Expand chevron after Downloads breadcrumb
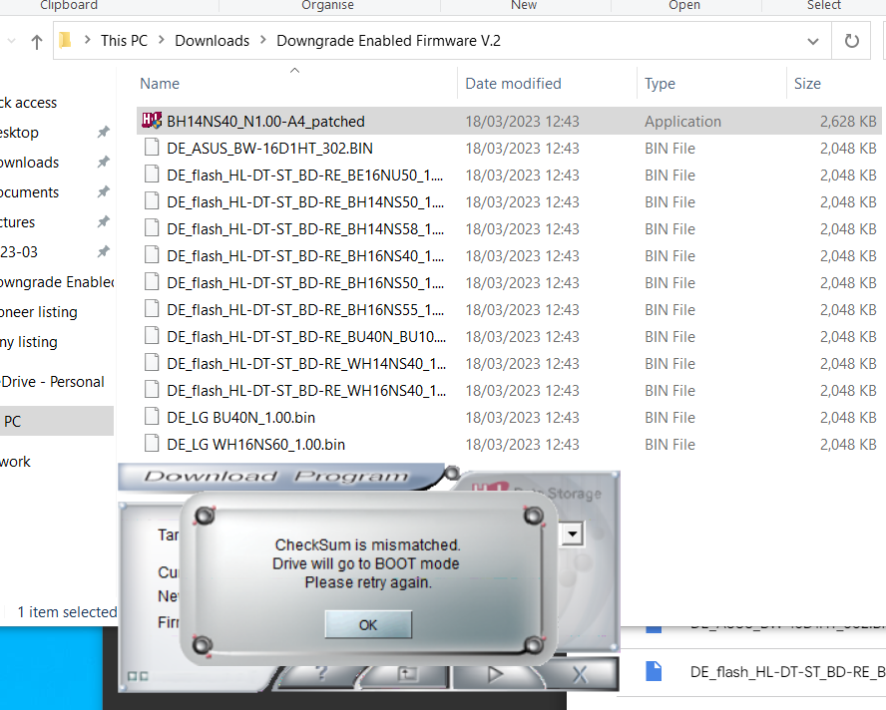The image size is (886, 710). (x=263, y=40)
